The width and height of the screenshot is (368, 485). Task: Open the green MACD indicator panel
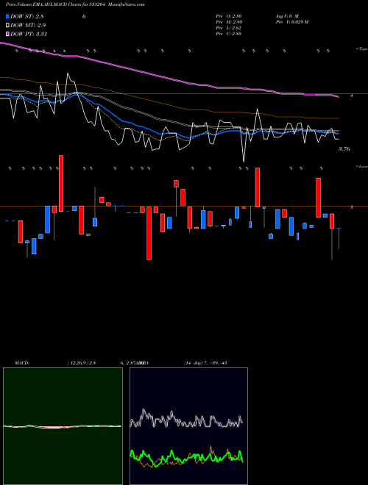pyautogui.click(x=63, y=426)
